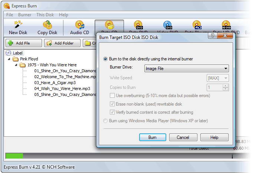Increase Copies to Burn with up arrow

click(x=226, y=86)
